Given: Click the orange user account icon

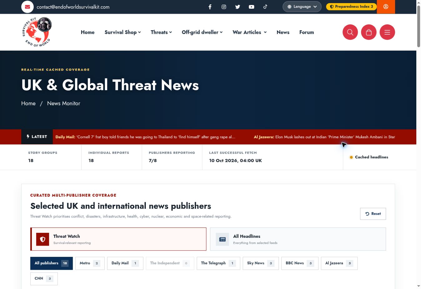Looking at the screenshot, I should tap(386, 7).
